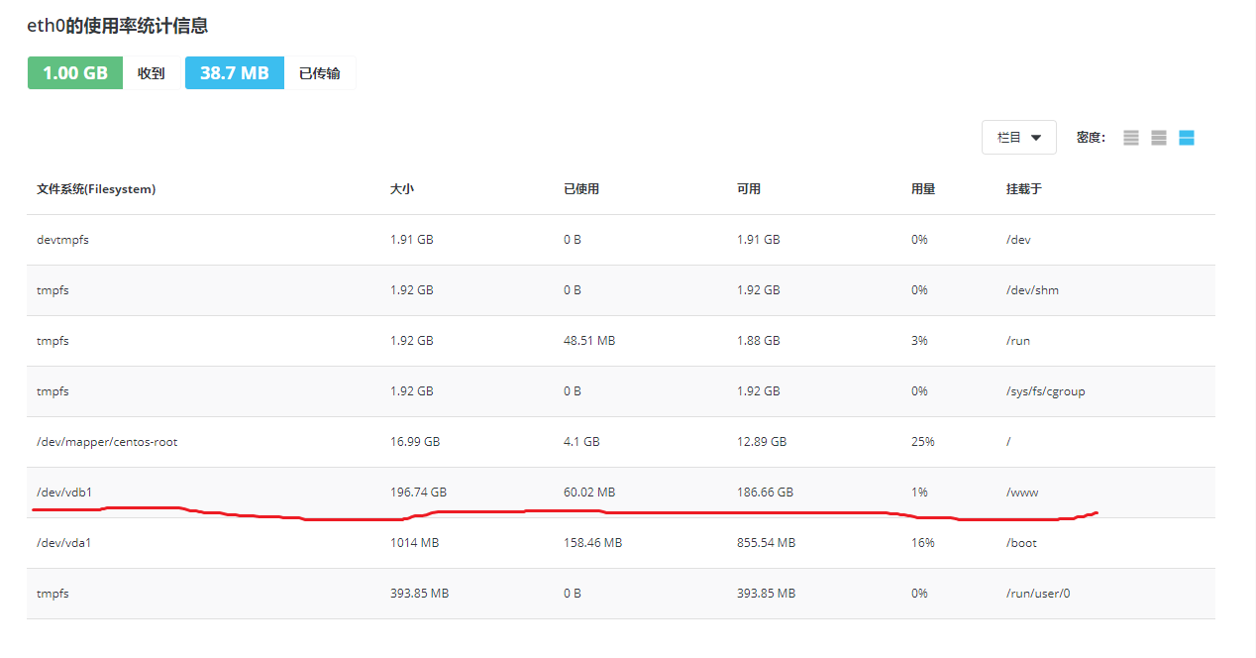The image size is (1256, 658).
Task: Click the 已传输 label
Action: (319, 73)
